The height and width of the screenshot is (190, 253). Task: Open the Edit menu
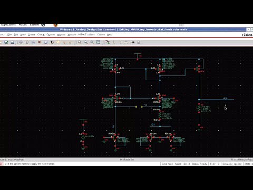(x=16, y=34)
